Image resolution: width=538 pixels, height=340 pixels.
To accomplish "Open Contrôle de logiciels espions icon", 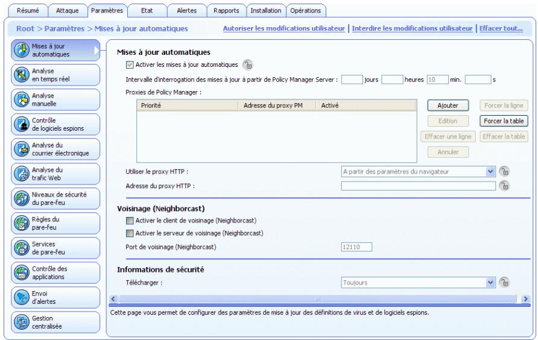I will click(21, 124).
